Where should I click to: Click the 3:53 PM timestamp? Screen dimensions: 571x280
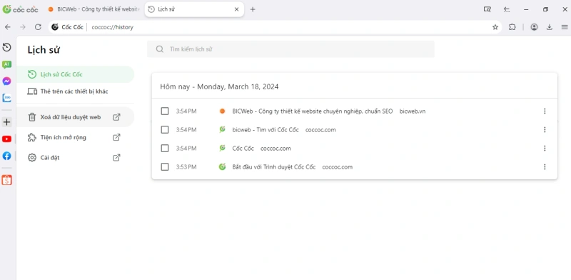click(x=186, y=167)
